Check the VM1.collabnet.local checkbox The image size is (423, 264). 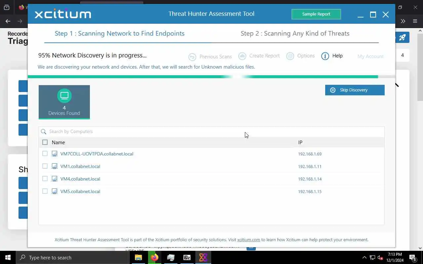tap(45, 166)
